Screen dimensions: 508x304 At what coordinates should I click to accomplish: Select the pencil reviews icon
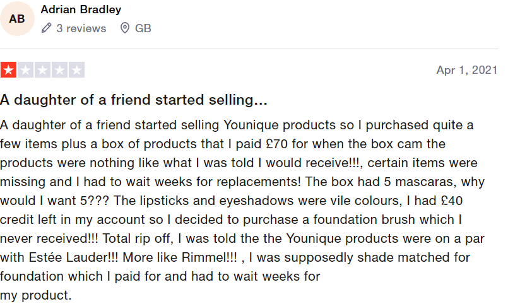46,28
